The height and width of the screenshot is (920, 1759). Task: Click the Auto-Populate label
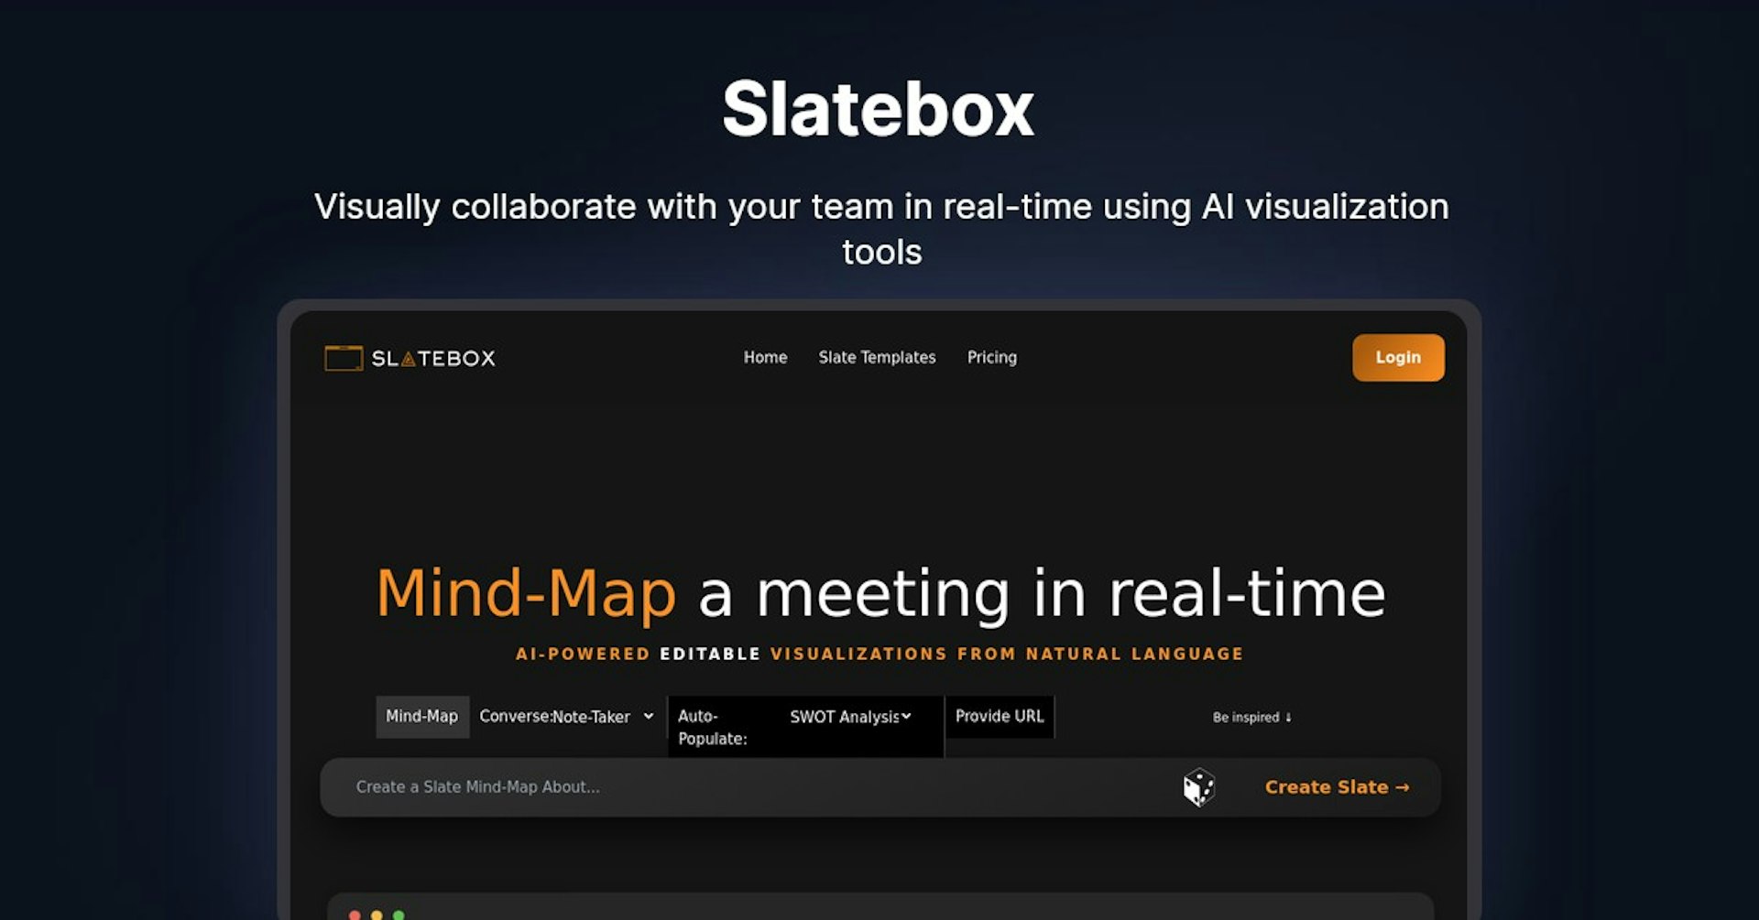(x=713, y=727)
